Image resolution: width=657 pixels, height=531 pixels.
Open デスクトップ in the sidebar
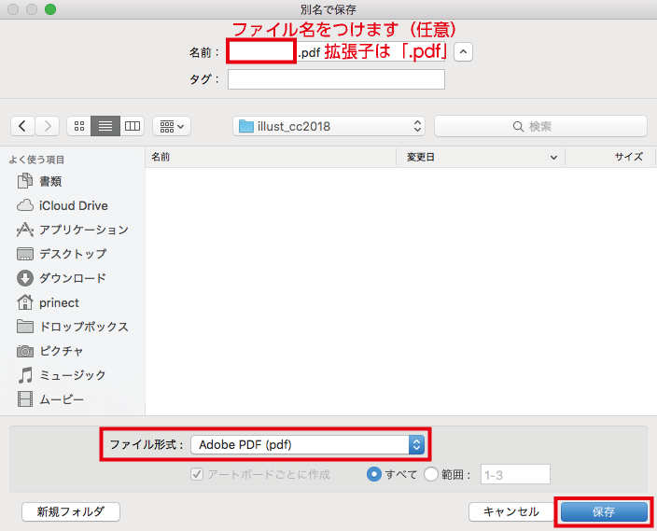tap(62, 254)
